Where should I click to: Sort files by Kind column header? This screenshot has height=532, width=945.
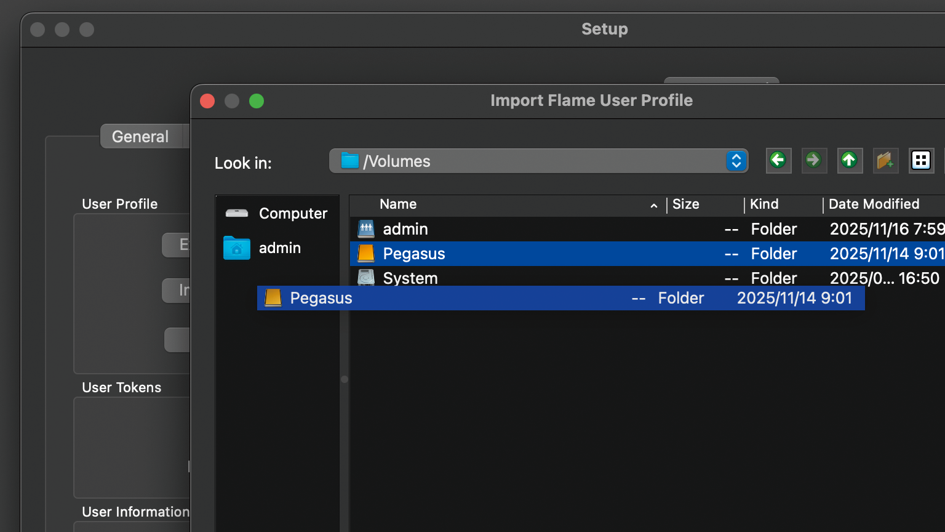[x=764, y=204]
